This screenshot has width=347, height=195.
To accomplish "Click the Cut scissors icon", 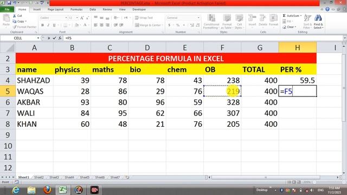I will click(x=15, y=16).
